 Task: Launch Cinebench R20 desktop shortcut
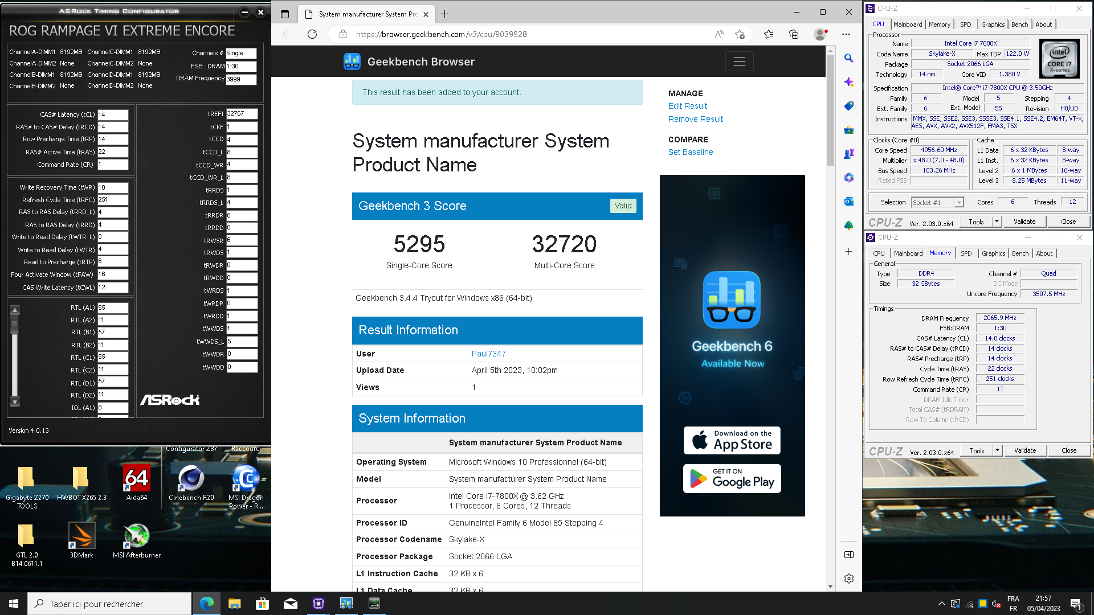[191, 483]
